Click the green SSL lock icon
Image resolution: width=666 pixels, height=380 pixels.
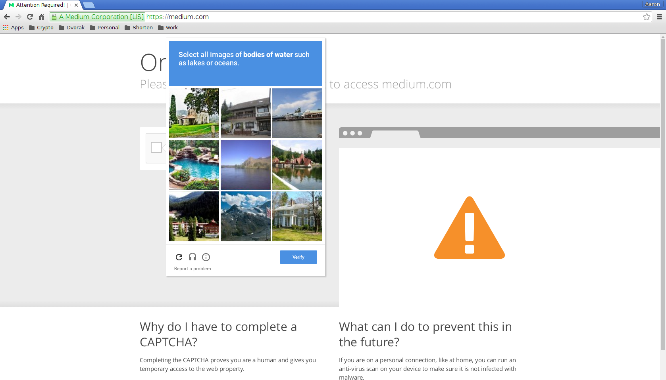pos(54,17)
